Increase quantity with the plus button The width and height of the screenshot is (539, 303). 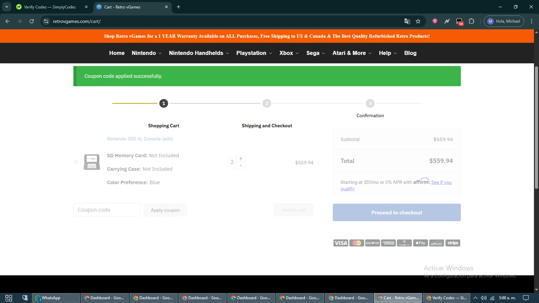241,159
